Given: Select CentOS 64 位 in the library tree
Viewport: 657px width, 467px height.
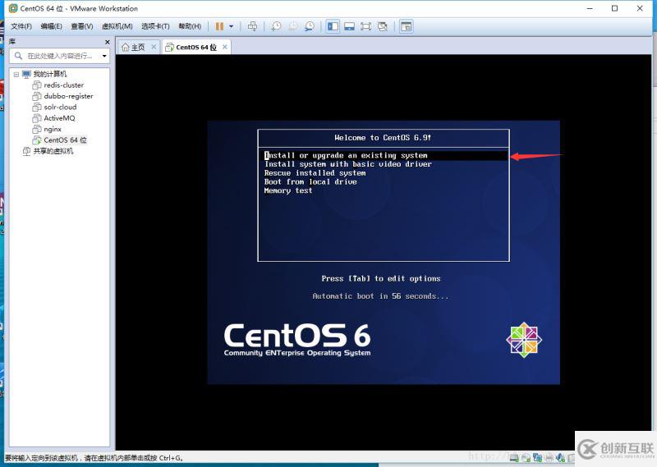Looking at the screenshot, I should (x=65, y=140).
